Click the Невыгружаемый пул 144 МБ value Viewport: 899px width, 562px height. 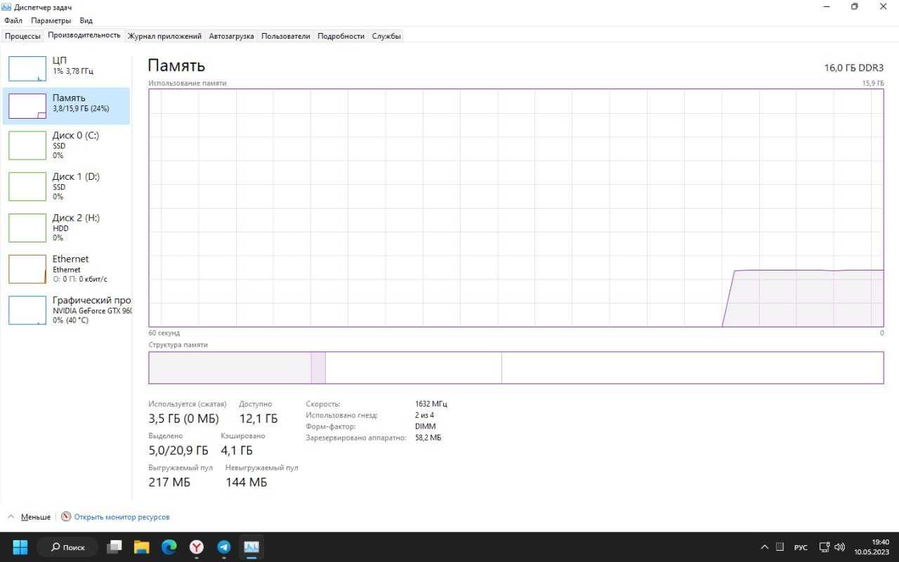(247, 482)
